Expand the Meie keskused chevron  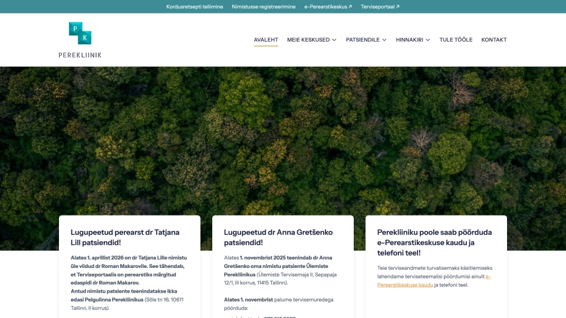point(334,40)
